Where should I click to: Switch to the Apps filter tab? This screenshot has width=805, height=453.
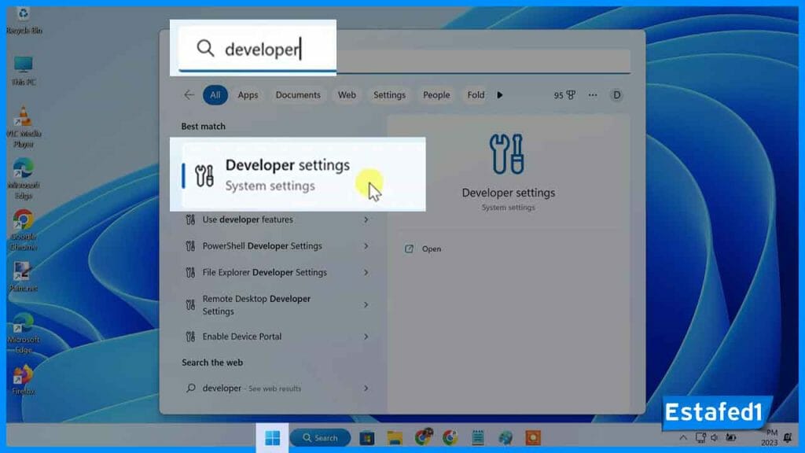(248, 95)
